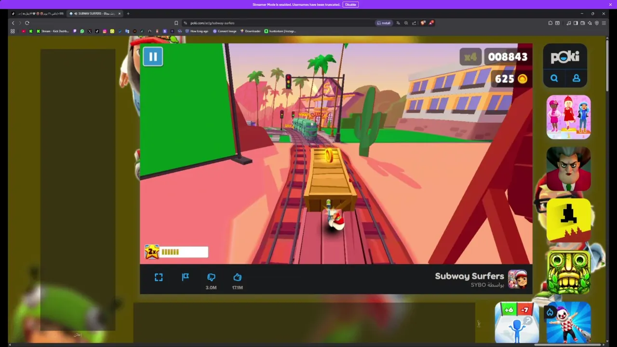The width and height of the screenshot is (617, 347).
Task: Dislike the game with thumbs-down icon
Action: (211, 277)
